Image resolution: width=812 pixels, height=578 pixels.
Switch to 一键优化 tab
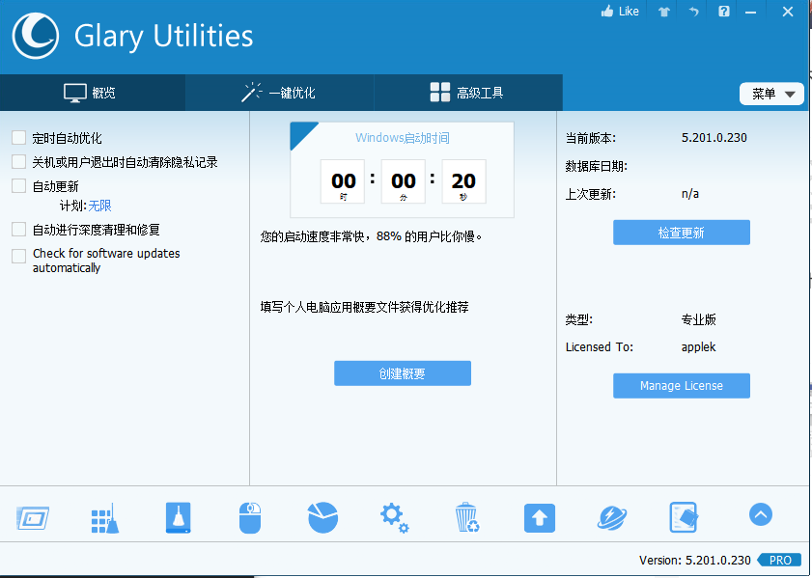pos(280,93)
